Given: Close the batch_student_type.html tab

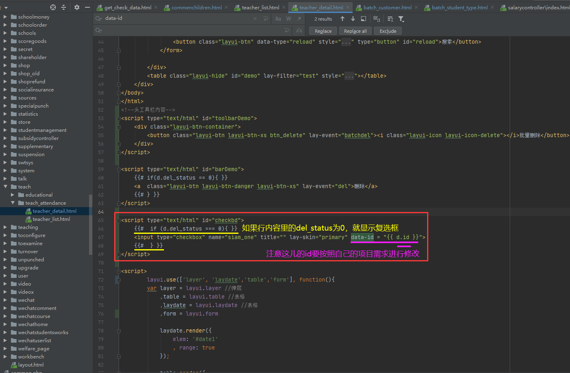Looking at the screenshot, I should 492,7.
